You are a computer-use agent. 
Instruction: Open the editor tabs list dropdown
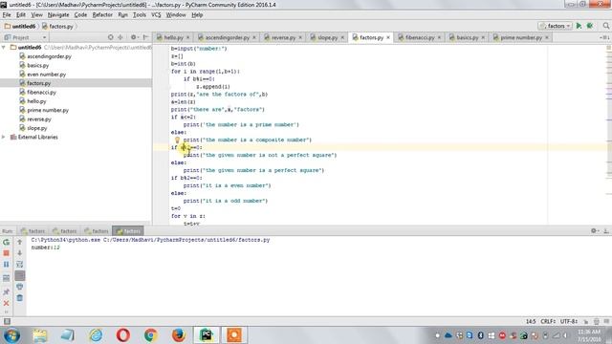[x=604, y=37]
